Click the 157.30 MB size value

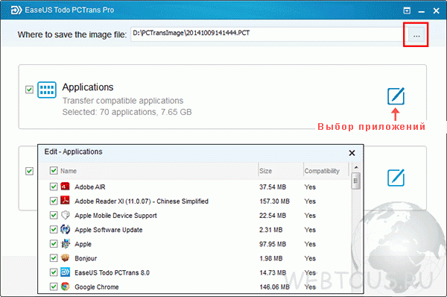274,201
